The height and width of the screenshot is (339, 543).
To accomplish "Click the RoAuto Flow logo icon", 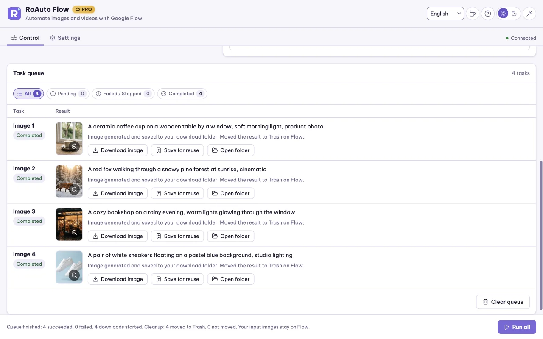I will [x=14, y=14].
